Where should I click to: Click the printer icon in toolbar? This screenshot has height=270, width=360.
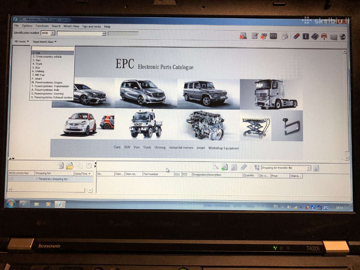pyautogui.click(x=284, y=36)
